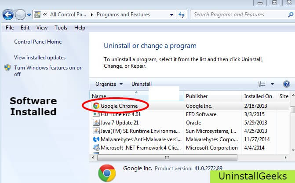
Task: Select All Control Pa... breadcrumb segment
Action: click(x=68, y=15)
